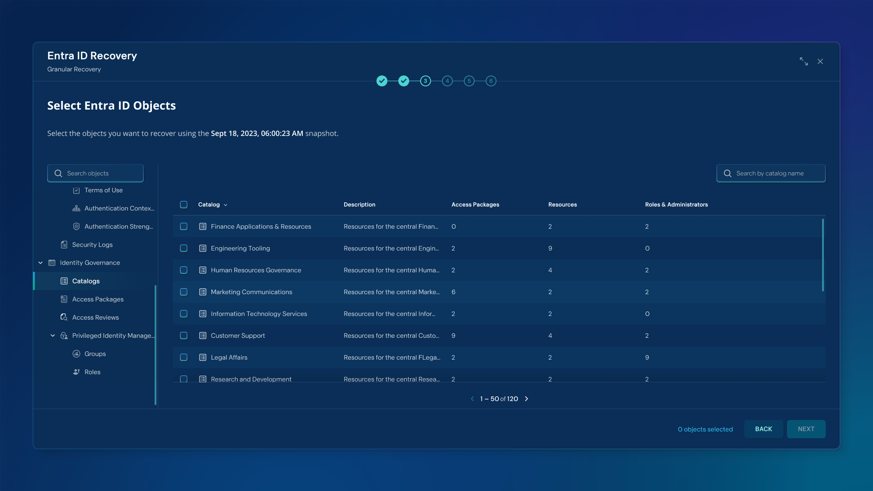This screenshot has height=491, width=873.
Task: Open Access Packages in the tree
Action: [x=98, y=300]
